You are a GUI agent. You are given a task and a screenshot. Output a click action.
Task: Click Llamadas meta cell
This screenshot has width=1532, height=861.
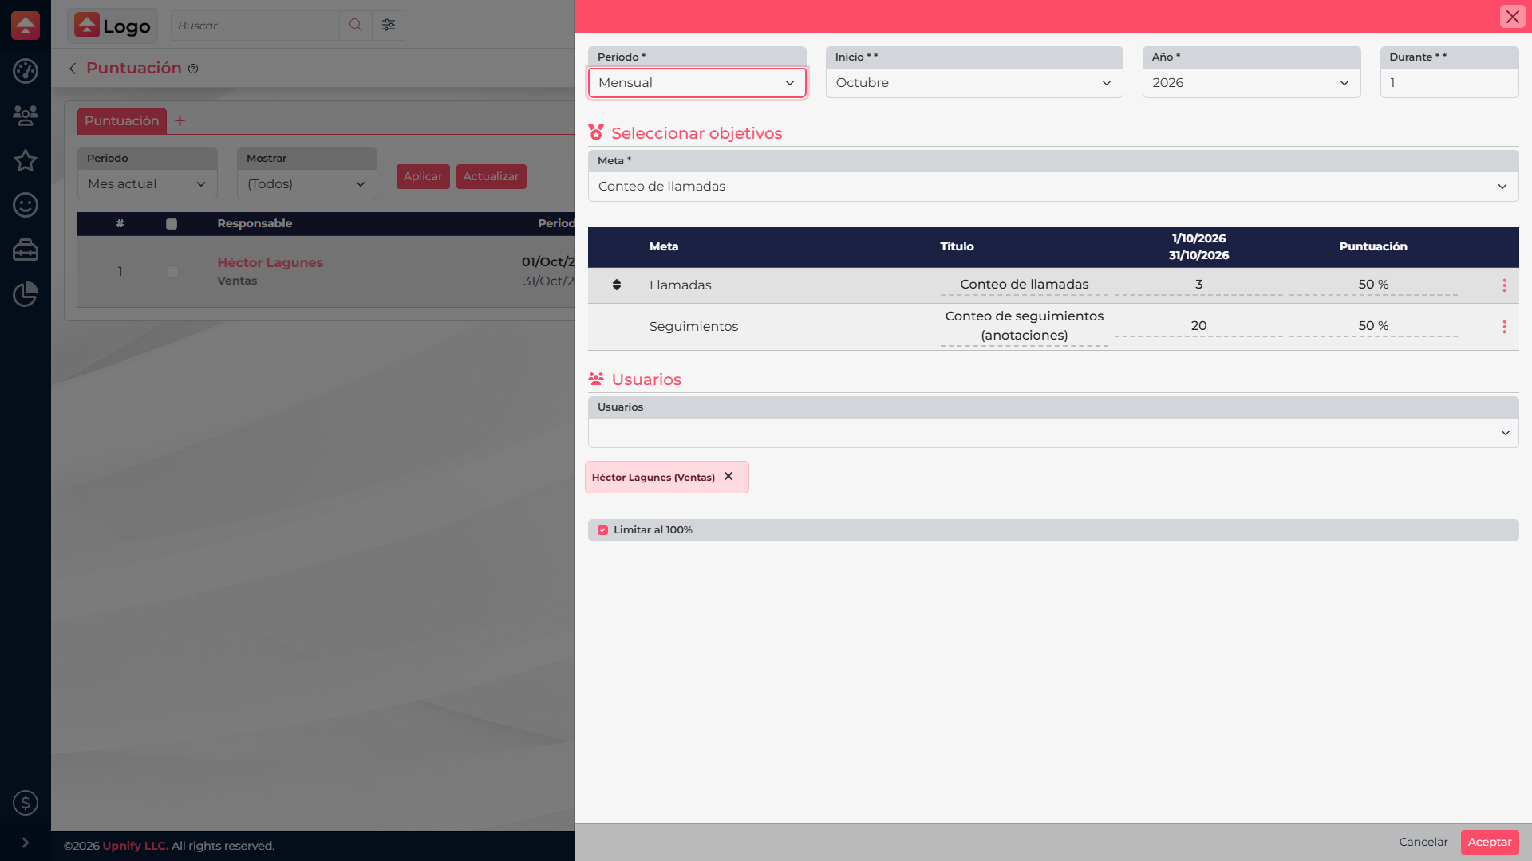point(681,285)
